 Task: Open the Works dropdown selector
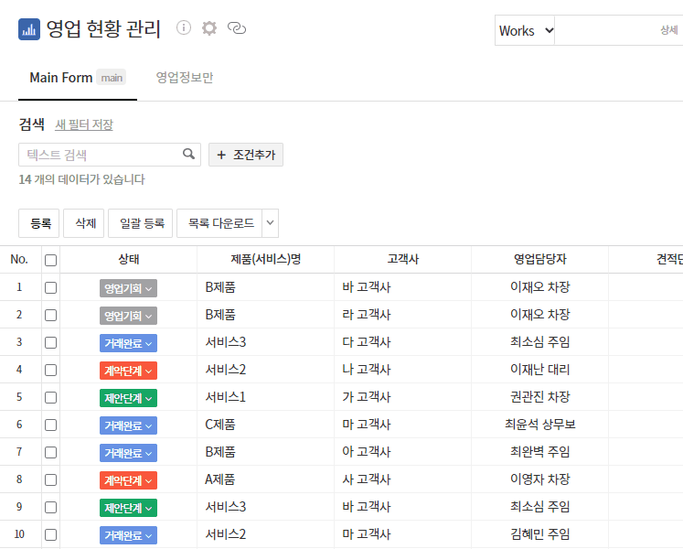pos(525,30)
